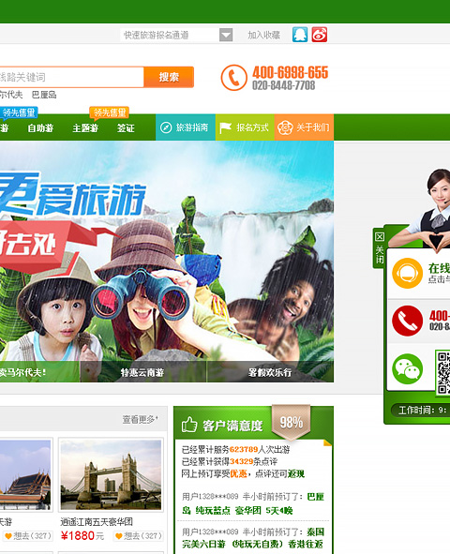This screenshot has width=450, height=554.
Task: Open the orange headset online chat icon
Action: [x=407, y=273]
